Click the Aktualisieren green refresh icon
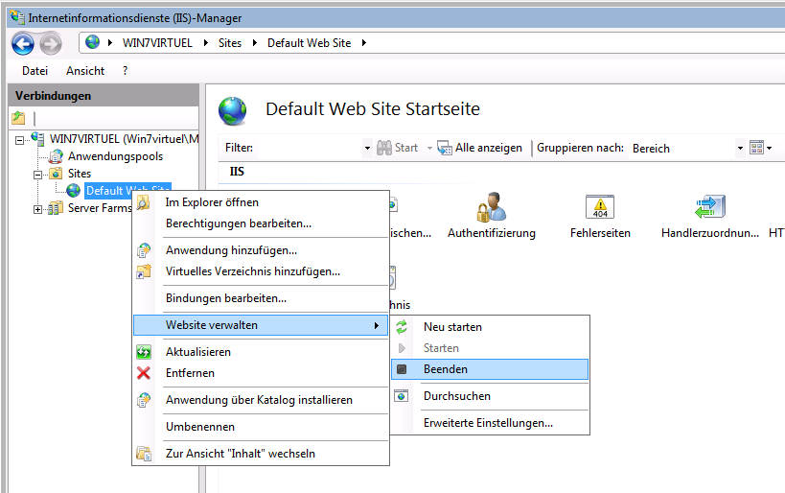This screenshot has height=493, width=785. pos(144,352)
